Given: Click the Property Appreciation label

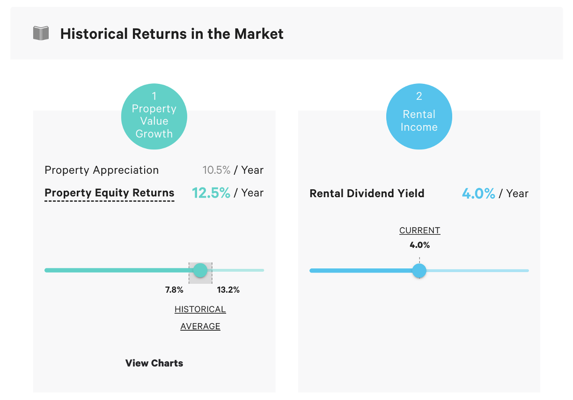Looking at the screenshot, I should (x=102, y=170).
